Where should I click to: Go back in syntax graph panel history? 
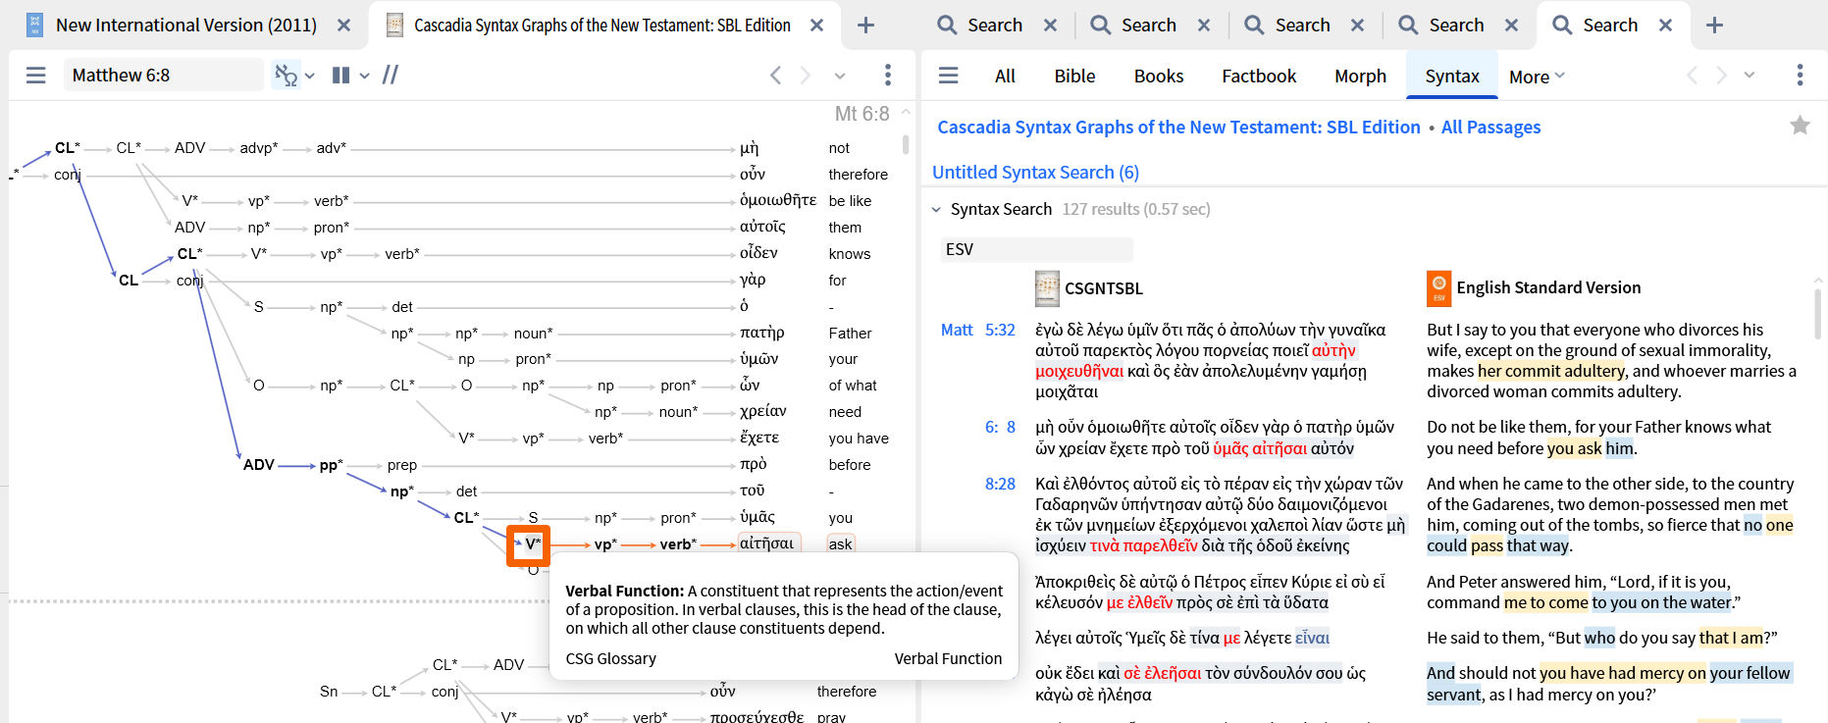tap(775, 76)
